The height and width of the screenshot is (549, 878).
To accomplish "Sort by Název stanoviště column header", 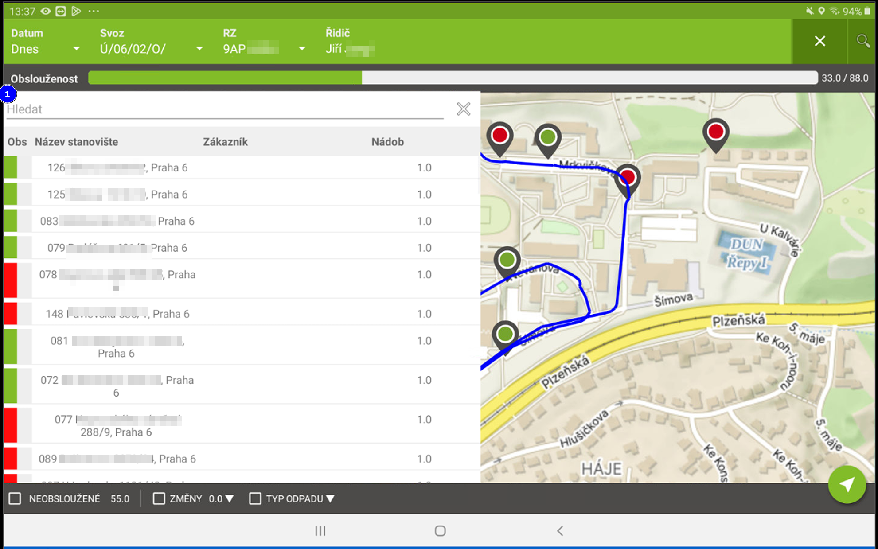I will click(76, 142).
